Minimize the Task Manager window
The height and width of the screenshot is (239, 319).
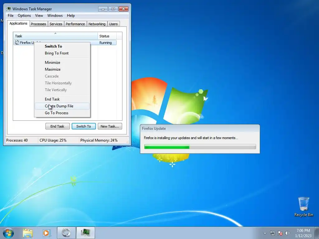pos(103,9)
